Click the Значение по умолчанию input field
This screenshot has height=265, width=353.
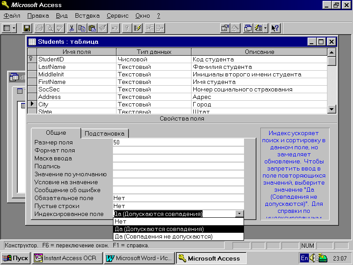(178, 174)
